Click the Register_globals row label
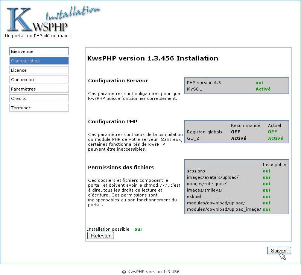 [x=205, y=132]
